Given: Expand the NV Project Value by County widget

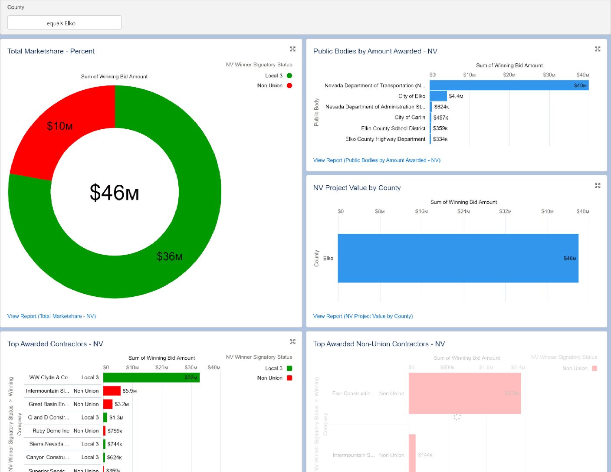Looking at the screenshot, I should (598, 186).
